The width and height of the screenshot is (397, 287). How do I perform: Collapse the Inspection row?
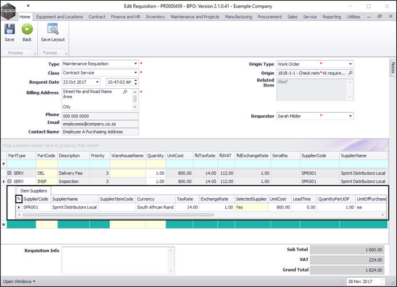[x=9, y=181]
